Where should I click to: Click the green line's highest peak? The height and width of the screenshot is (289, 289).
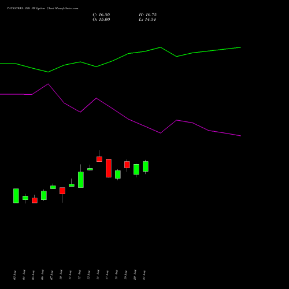161,47
